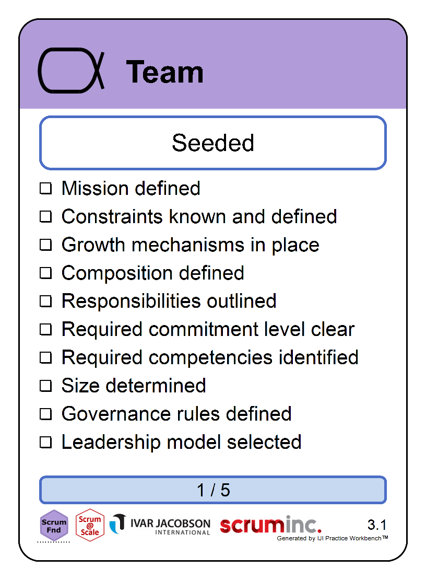Viewport: 426px width, 580px height.
Task: Tick the Constraints known and defined checkbox
Action: pyautogui.click(x=46, y=216)
